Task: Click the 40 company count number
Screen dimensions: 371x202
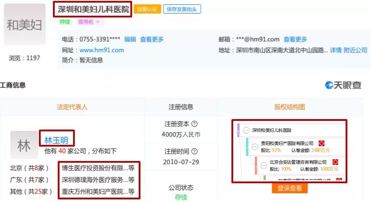Action: click(x=62, y=151)
